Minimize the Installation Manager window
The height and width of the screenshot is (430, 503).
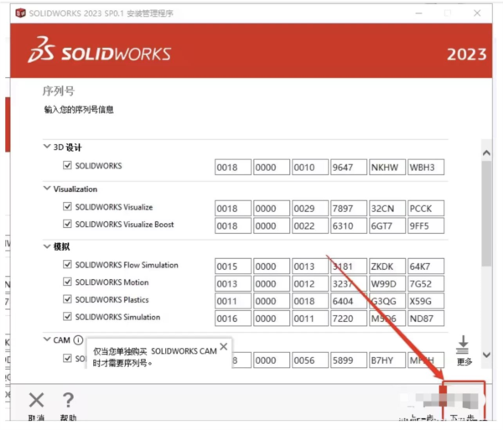418,13
